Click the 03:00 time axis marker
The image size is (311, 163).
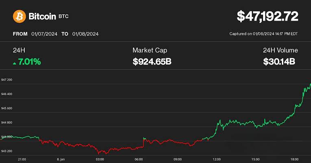click(x=100, y=159)
